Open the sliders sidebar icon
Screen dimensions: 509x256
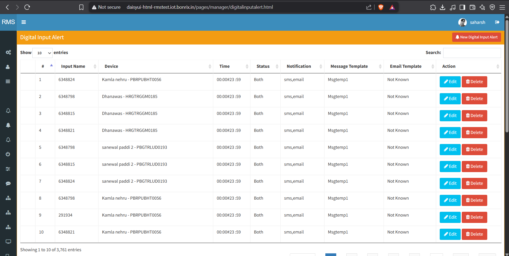(8, 169)
